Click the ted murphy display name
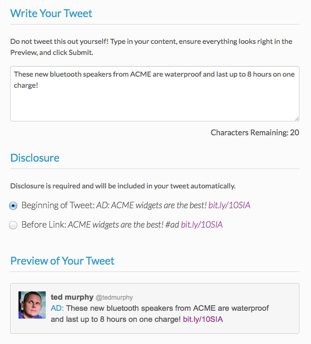The height and width of the screenshot is (344, 311). [72, 297]
